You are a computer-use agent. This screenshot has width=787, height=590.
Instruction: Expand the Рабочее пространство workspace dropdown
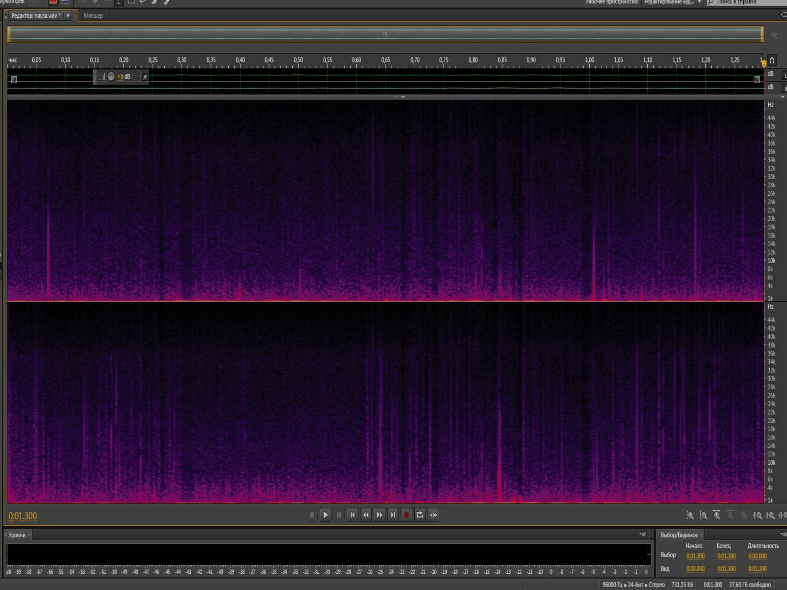672,2
